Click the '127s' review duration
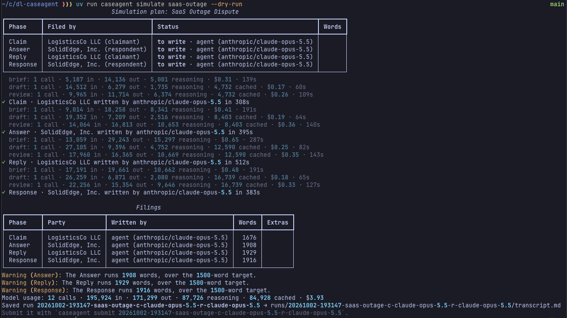This screenshot has width=567, height=318. pyautogui.click(x=313, y=185)
